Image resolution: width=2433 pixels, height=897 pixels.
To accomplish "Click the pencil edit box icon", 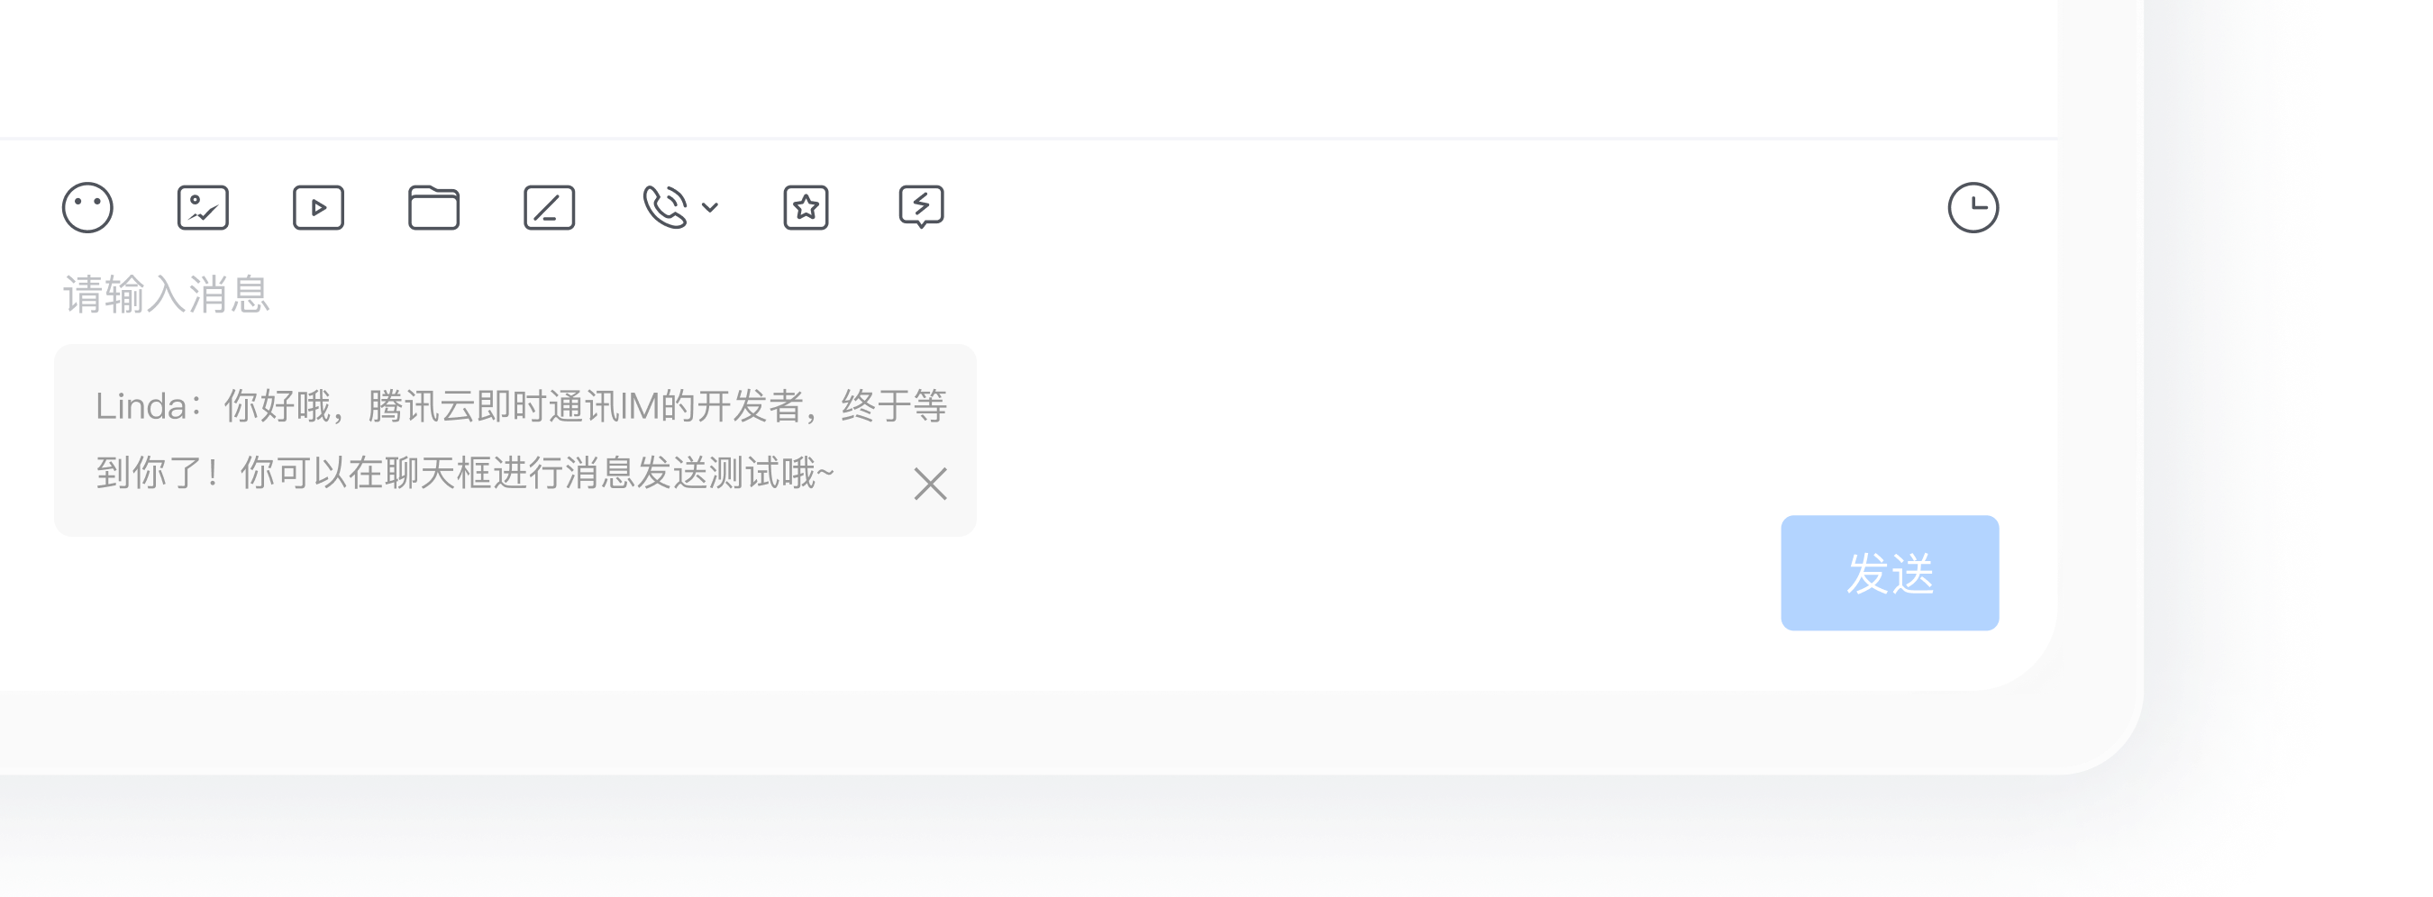I will tap(549, 208).
